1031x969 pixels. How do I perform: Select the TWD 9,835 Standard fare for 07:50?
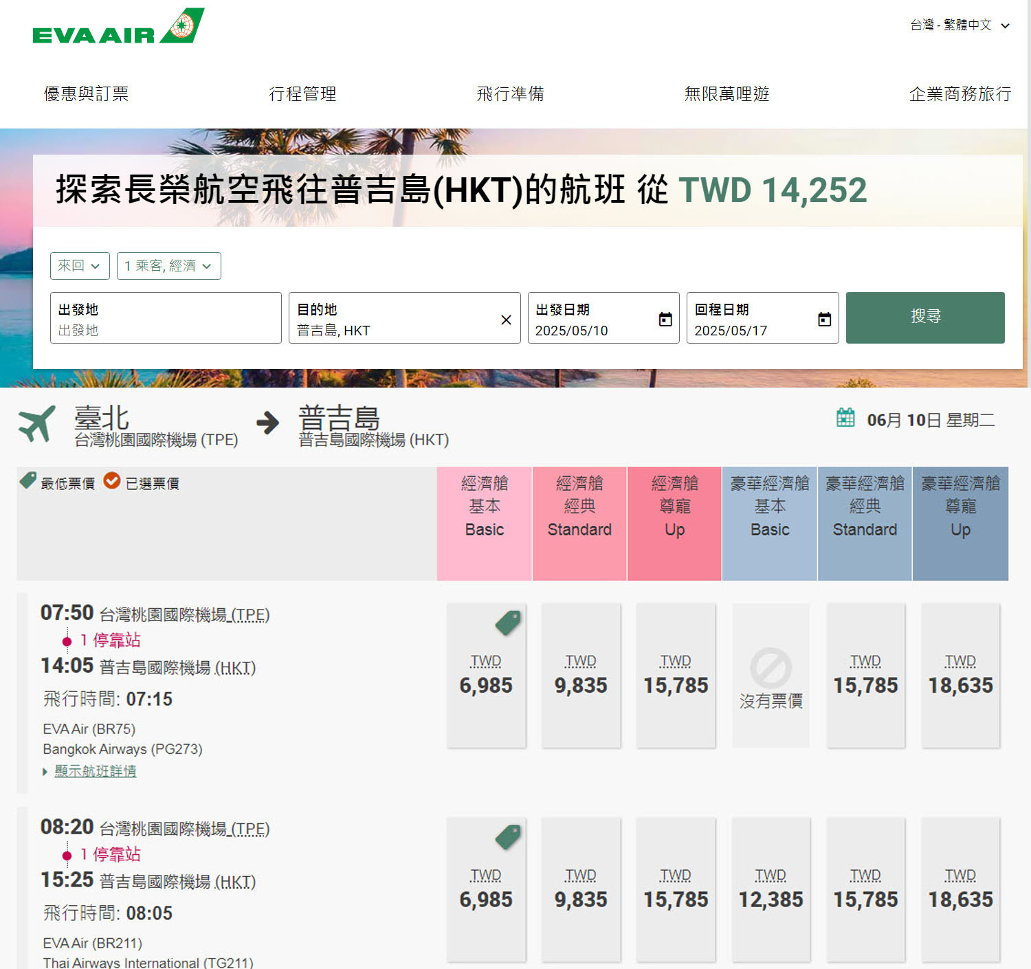[581, 676]
